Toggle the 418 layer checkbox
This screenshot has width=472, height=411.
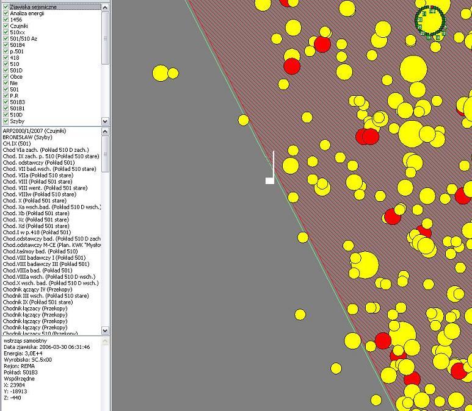click(5, 57)
